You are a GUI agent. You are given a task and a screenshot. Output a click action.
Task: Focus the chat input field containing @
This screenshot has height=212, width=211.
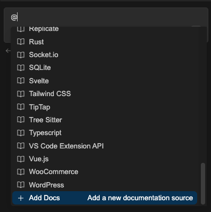click(x=106, y=17)
